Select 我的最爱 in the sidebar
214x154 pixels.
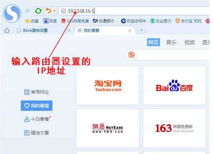37,105
